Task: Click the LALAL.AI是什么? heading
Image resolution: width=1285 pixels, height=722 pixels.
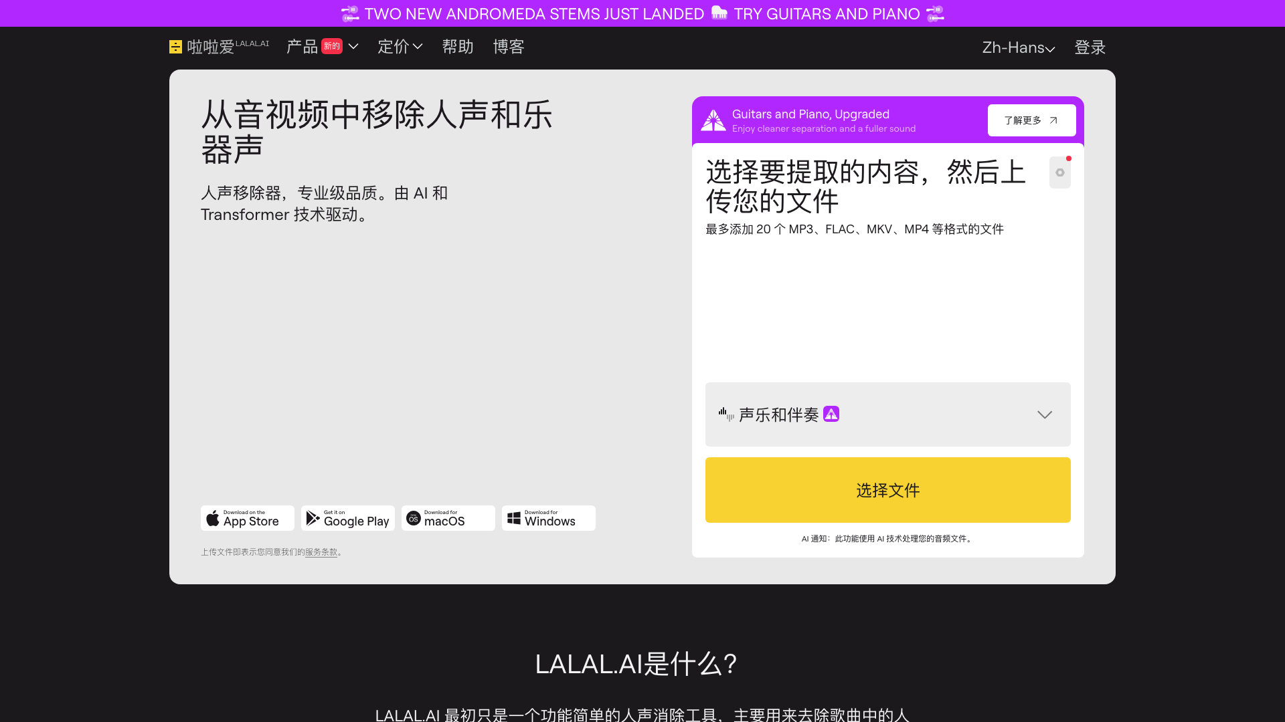Action: [636, 664]
